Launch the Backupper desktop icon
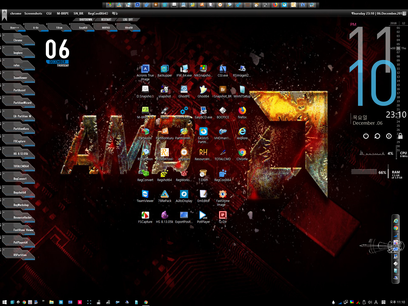408x306 pixels. click(x=164, y=71)
